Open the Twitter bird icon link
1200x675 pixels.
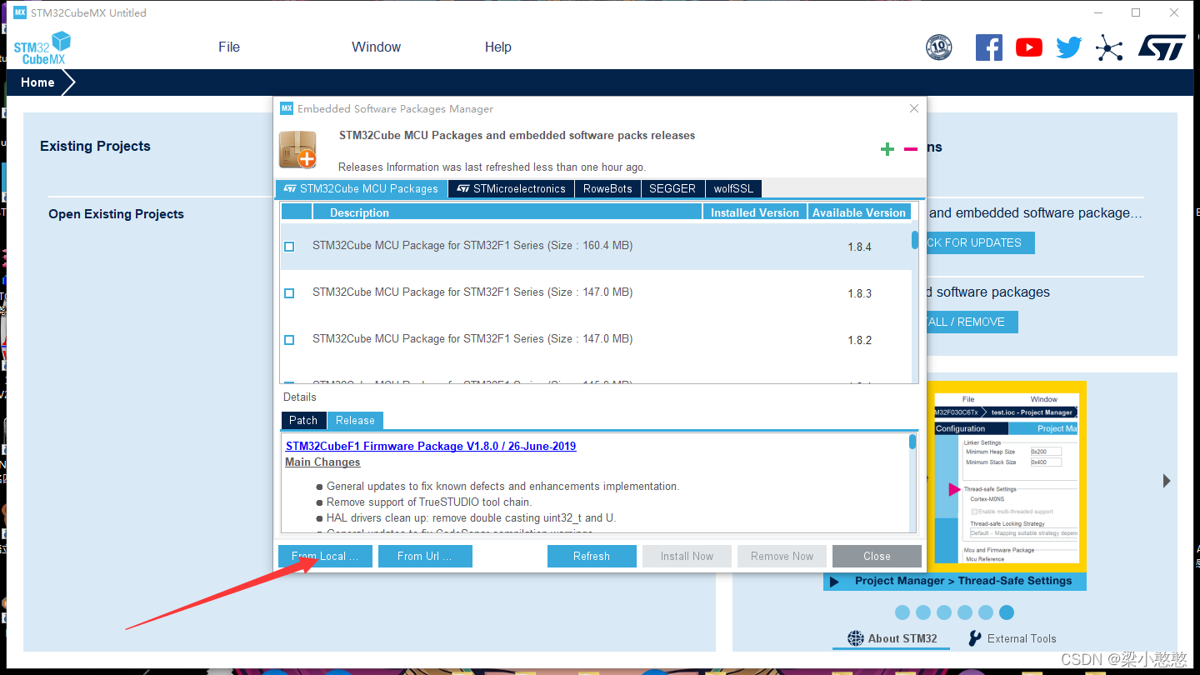(x=1069, y=47)
